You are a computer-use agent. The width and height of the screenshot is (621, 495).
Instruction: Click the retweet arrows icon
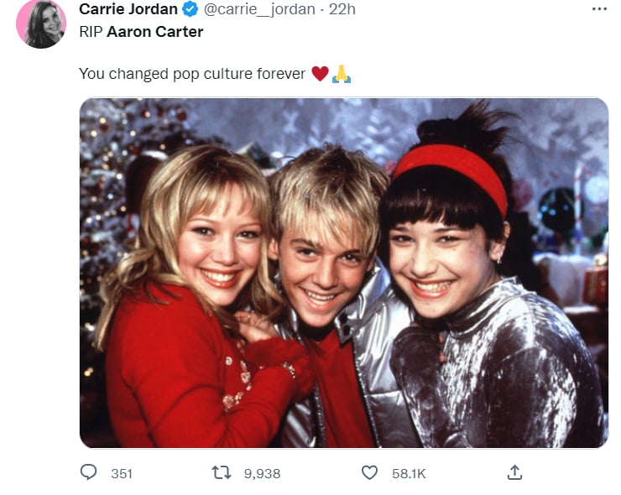[222, 472]
